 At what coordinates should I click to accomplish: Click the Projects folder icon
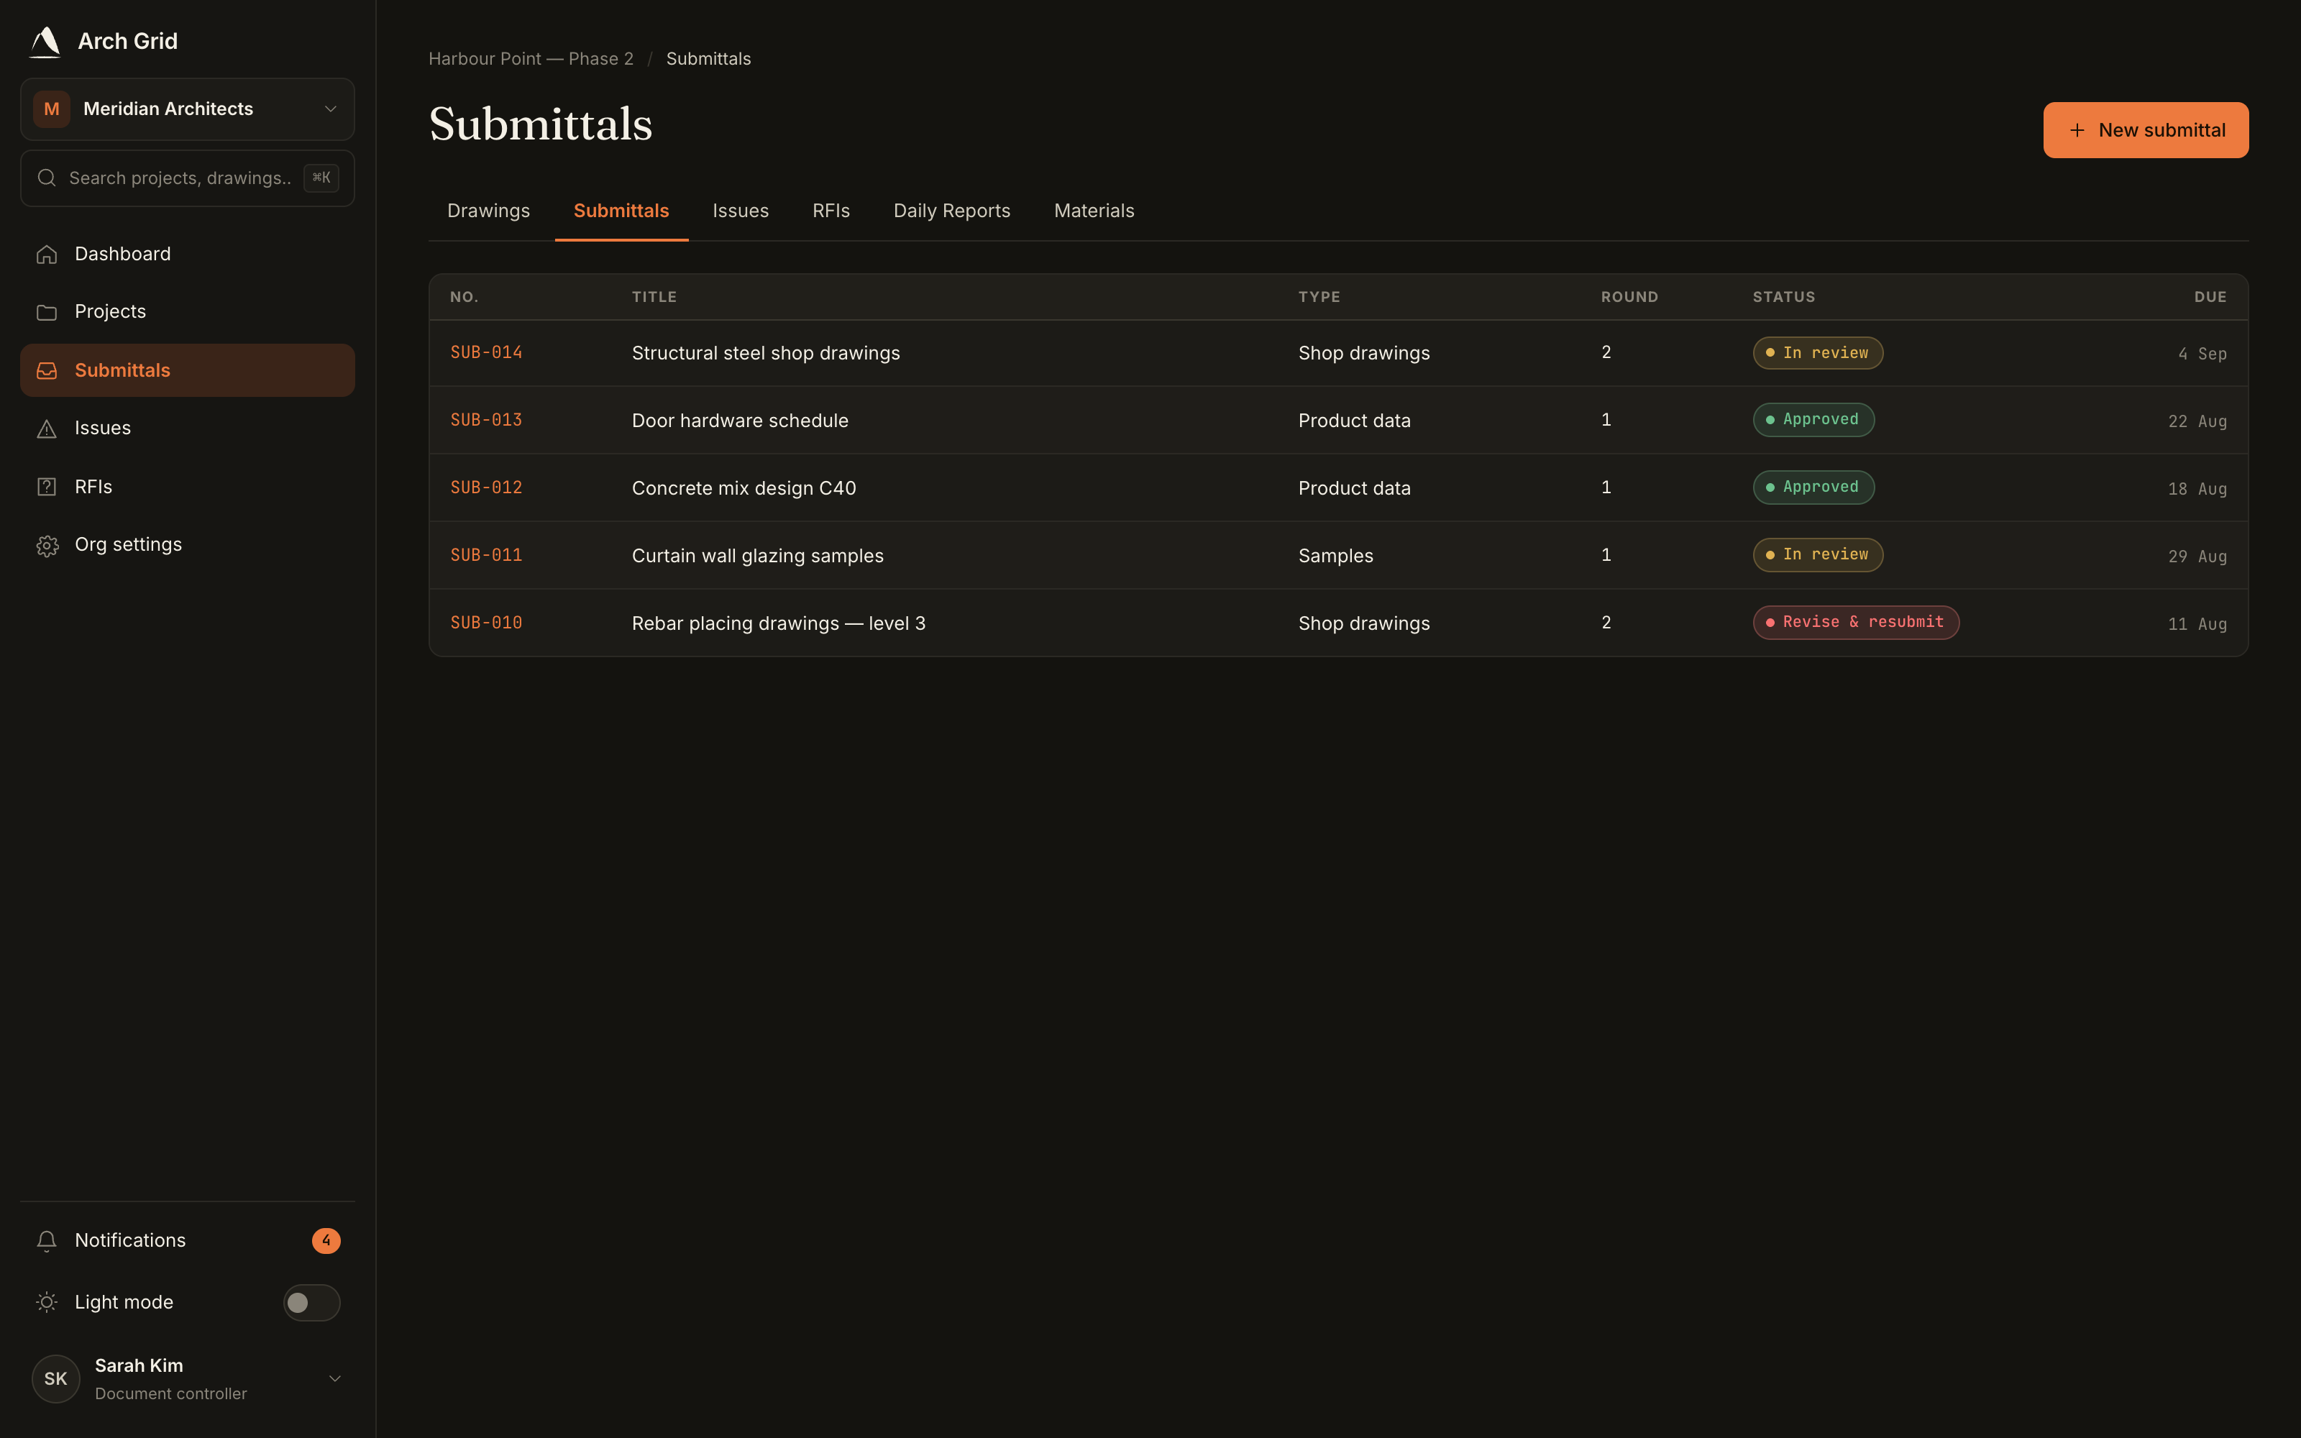click(47, 312)
